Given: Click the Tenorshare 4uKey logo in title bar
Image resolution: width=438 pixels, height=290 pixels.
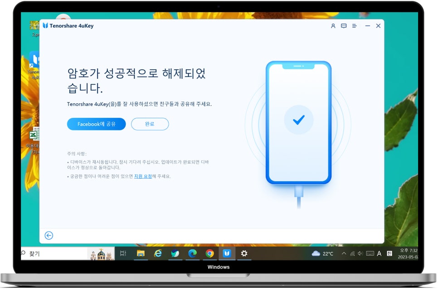Looking at the screenshot, I should pyautogui.click(x=45, y=26).
